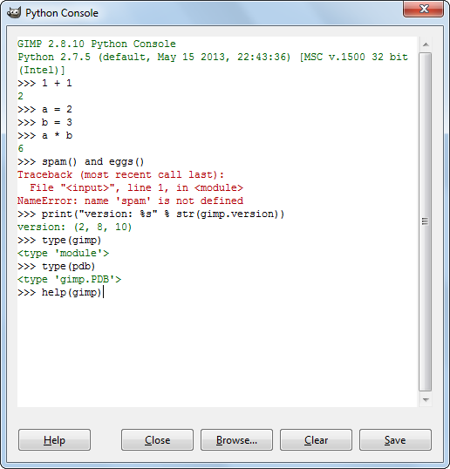The width and height of the screenshot is (450, 469).
Task: Click the output value '6'
Action: click(20, 148)
